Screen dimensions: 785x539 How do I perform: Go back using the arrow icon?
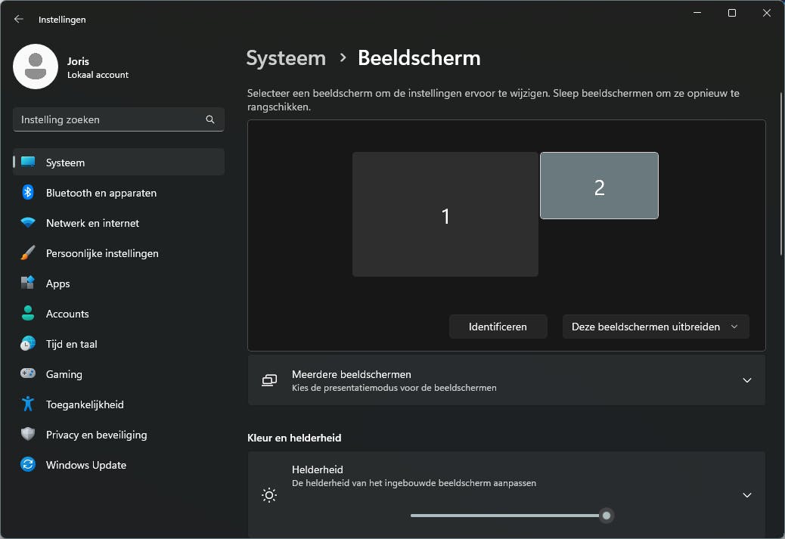click(19, 20)
